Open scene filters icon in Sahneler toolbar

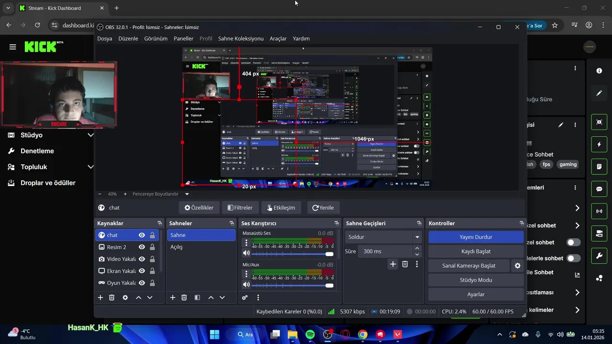(x=197, y=297)
